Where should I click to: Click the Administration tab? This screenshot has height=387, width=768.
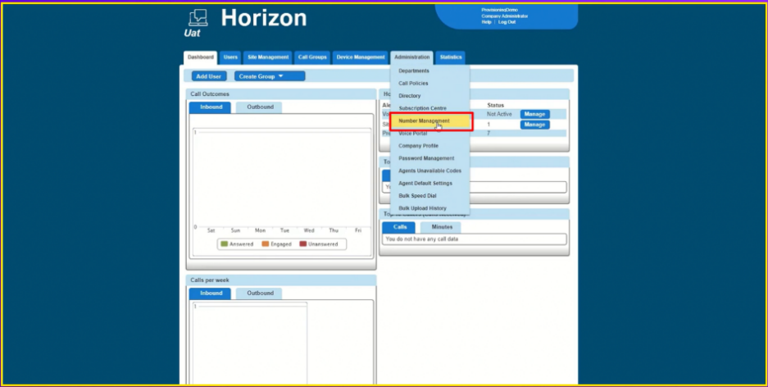(412, 57)
